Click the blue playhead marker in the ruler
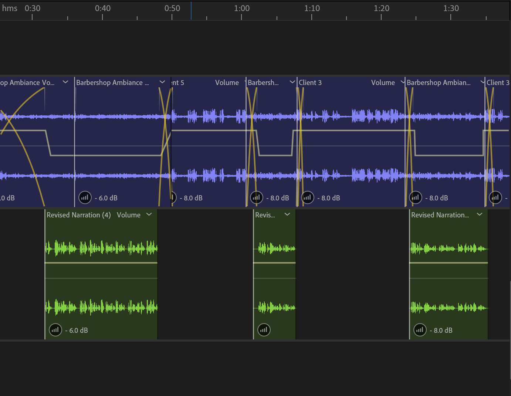511x396 pixels. (x=191, y=11)
